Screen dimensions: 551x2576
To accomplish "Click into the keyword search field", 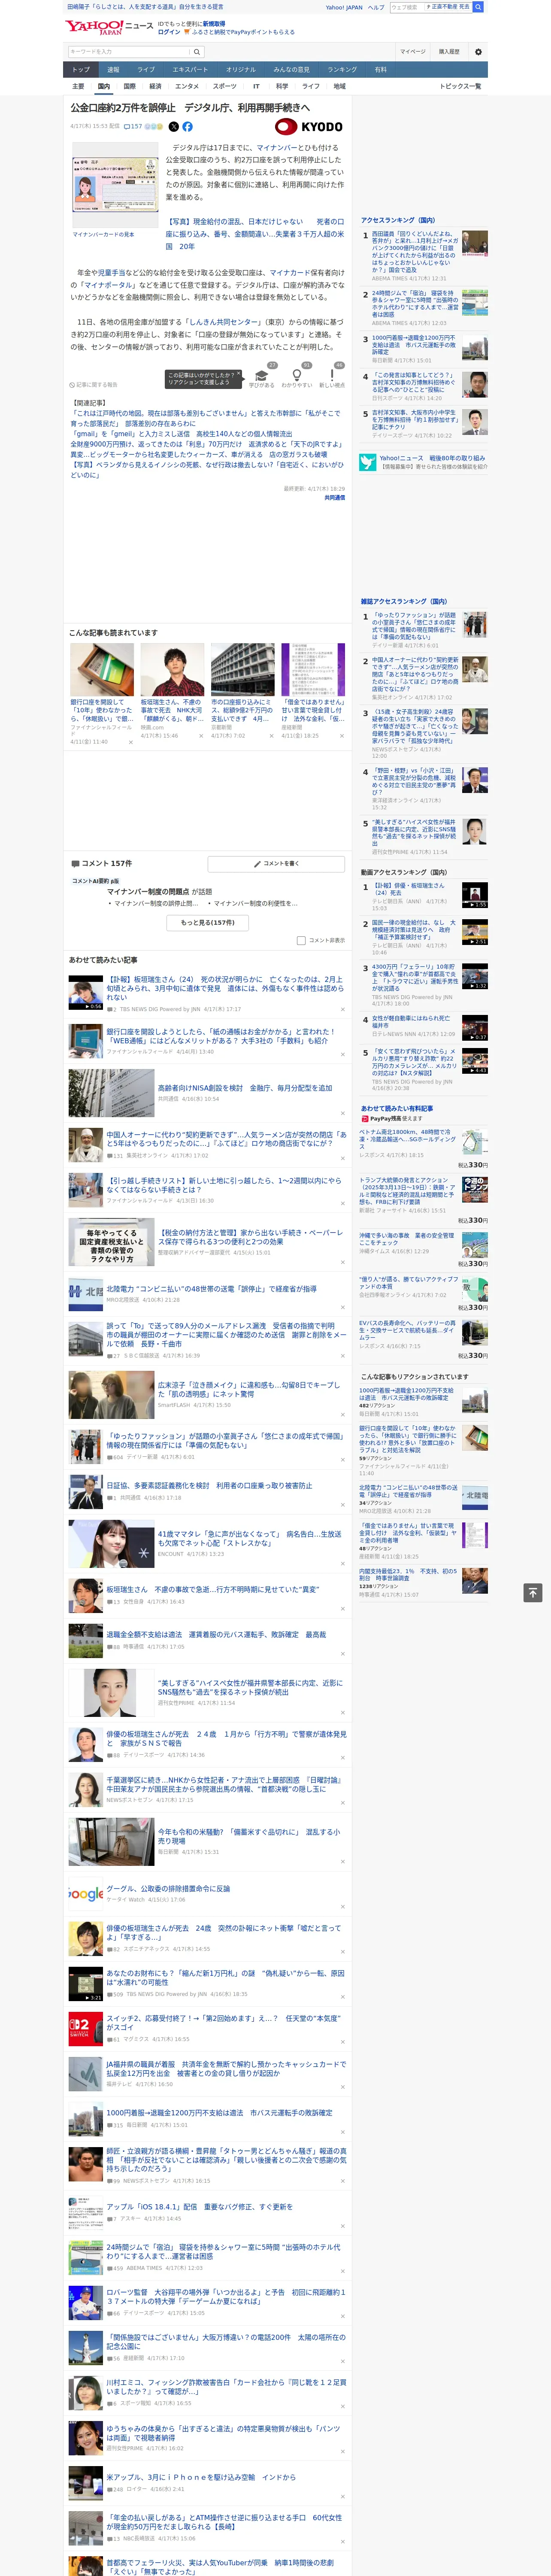I will [x=129, y=51].
